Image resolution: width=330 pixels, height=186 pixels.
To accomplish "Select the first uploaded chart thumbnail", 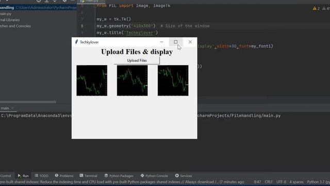I will [x=92, y=81].
